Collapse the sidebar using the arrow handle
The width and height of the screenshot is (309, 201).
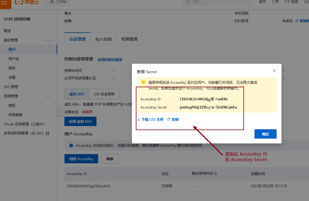pyautogui.click(x=59, y=111)
